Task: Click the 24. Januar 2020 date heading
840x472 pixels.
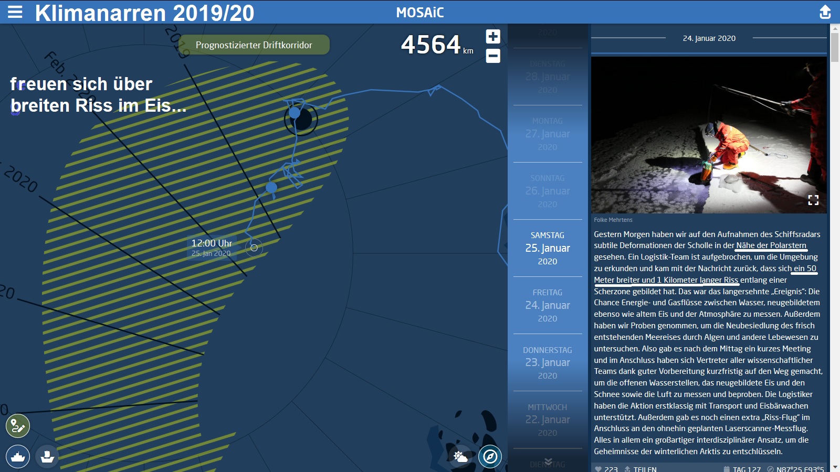Action: coord(709,38)
